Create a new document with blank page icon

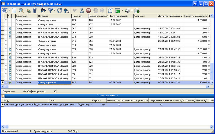14,10
